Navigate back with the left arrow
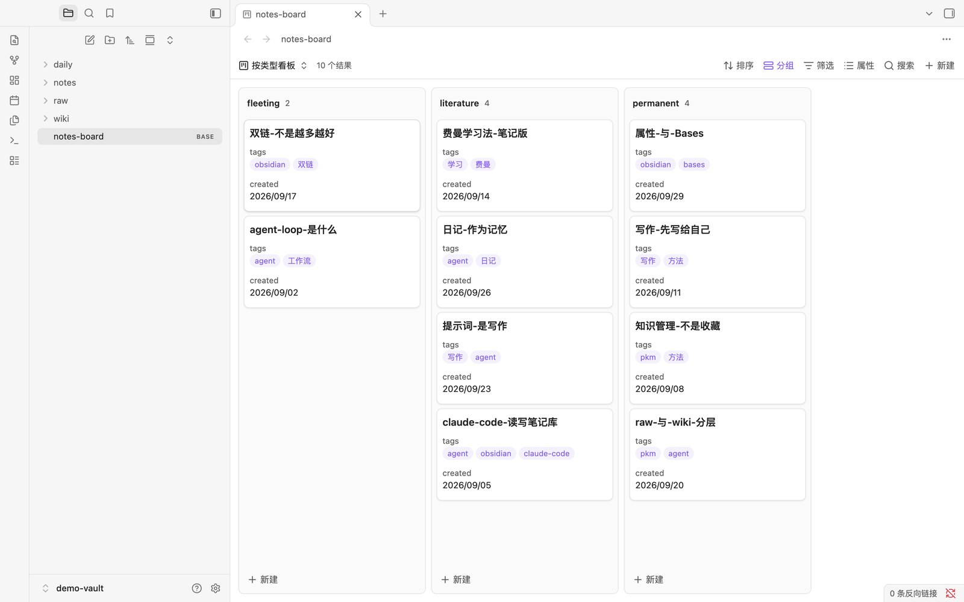 [x=248, y=39]
